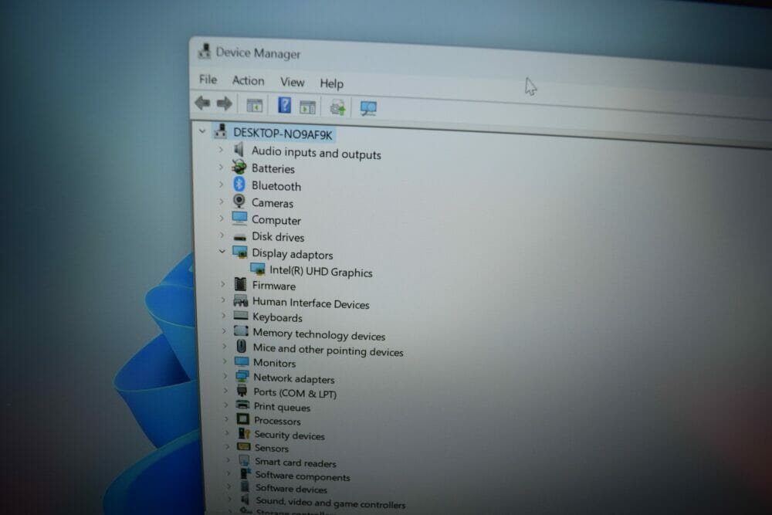This screenshot has width=772, height=515.
Task: Expand the Keyboards category chevron
Action: [x=224, y=316]
